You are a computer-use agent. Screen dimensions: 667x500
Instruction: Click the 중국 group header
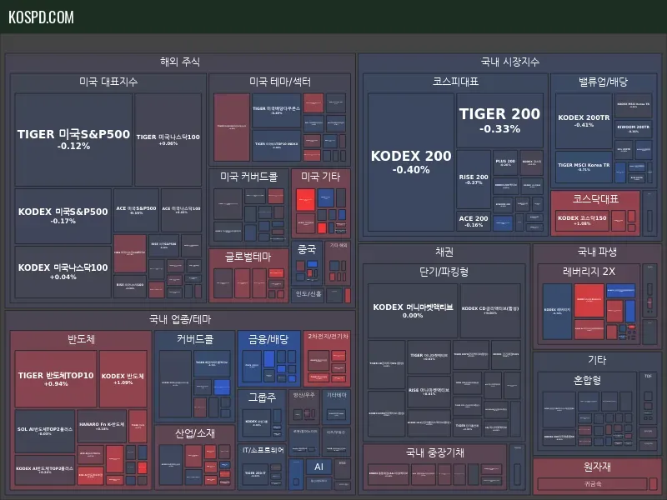306,249
